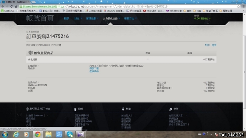Open a new browser tab
This screenshot has width=246, height=138.
[33, 2]
